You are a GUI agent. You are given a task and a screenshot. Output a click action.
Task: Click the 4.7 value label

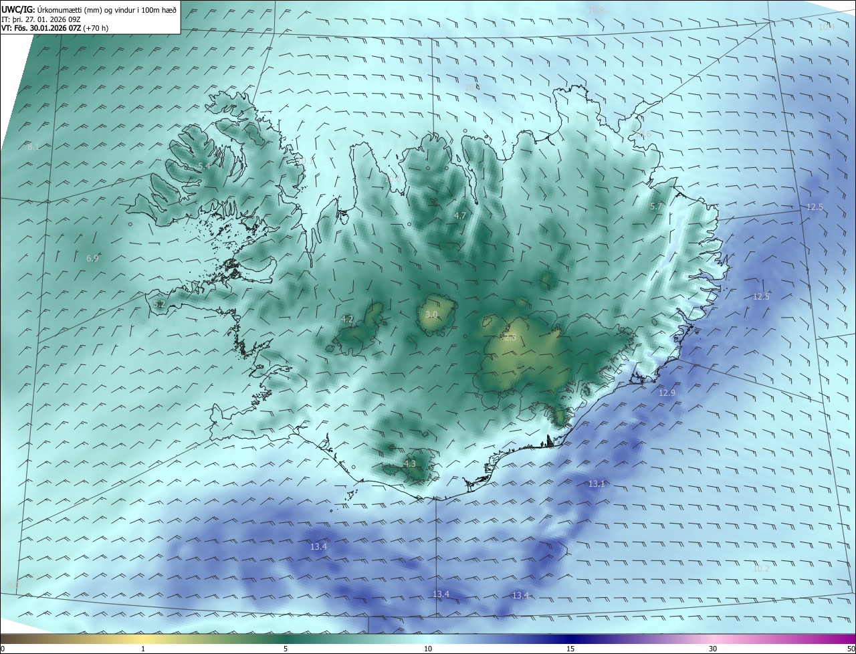pos(460,215)
